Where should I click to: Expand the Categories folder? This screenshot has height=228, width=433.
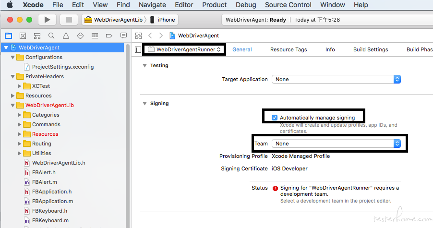pos(20,115)
